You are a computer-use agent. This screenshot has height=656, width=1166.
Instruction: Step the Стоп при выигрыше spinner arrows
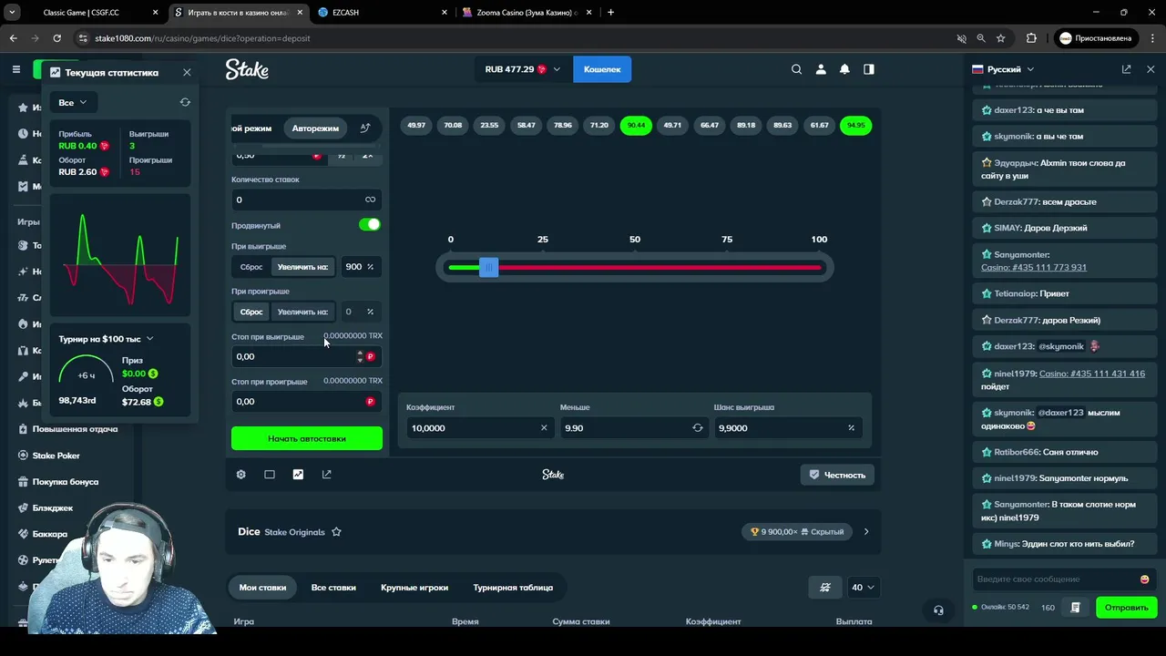pos(360,356)
